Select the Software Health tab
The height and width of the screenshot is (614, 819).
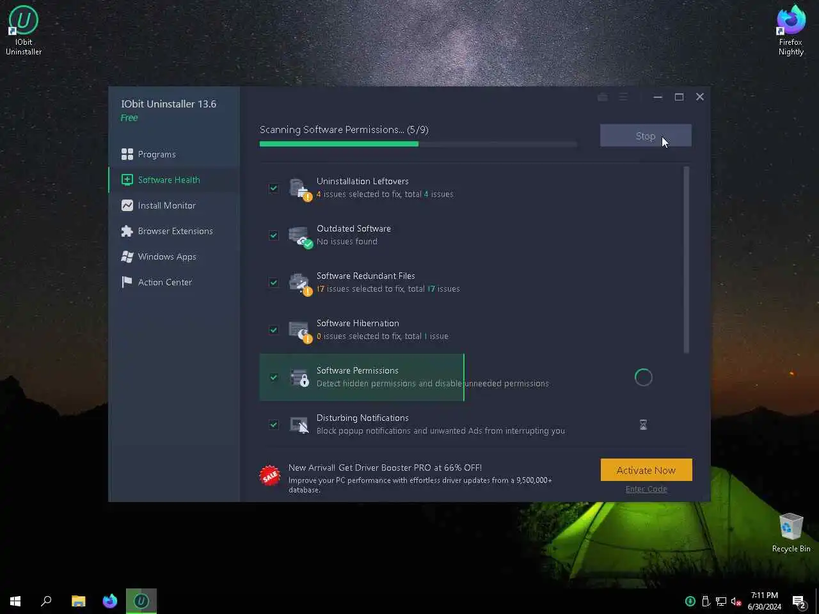pyautogui.click(x=174, y=180)
